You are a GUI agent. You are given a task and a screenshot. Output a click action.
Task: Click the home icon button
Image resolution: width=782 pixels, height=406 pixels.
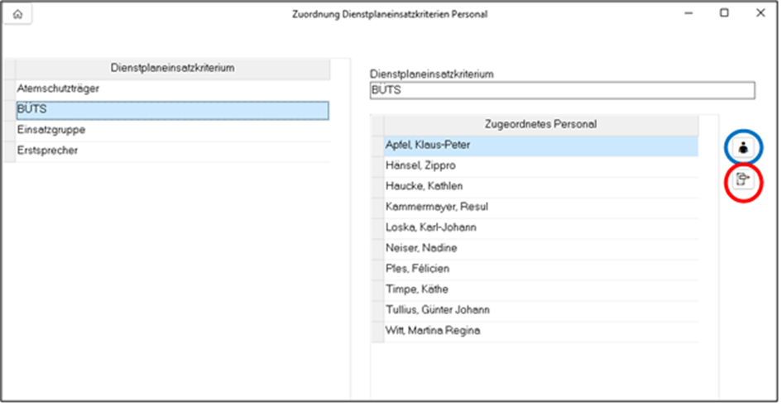[x=17, y=14]
